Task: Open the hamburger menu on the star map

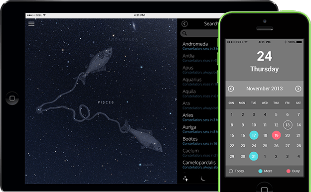Action: [31, 24]
